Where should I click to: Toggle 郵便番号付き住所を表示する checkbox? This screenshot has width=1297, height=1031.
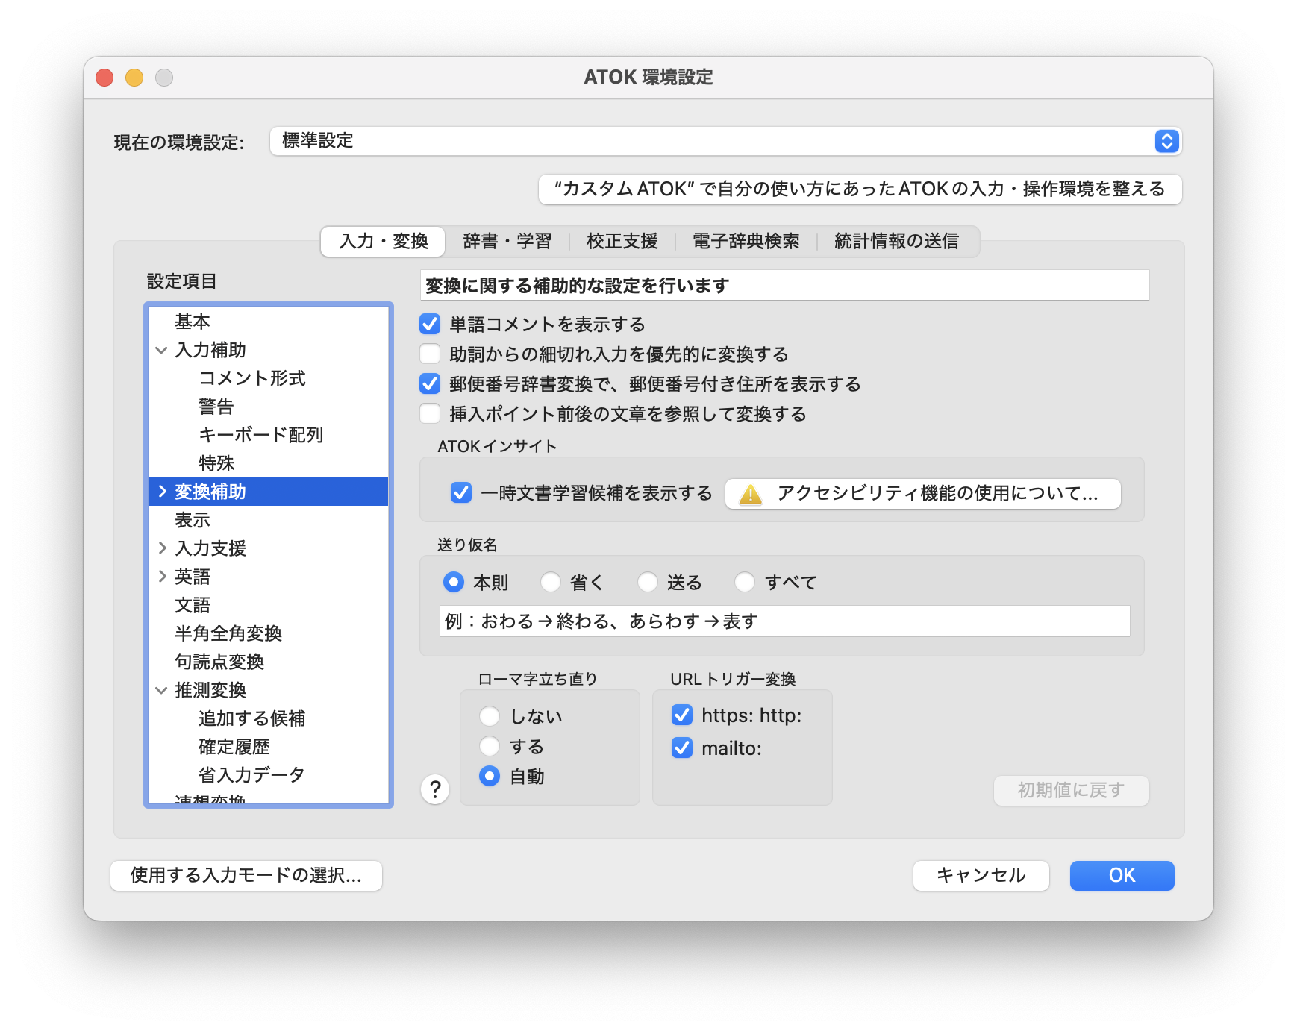pos(430,383)
